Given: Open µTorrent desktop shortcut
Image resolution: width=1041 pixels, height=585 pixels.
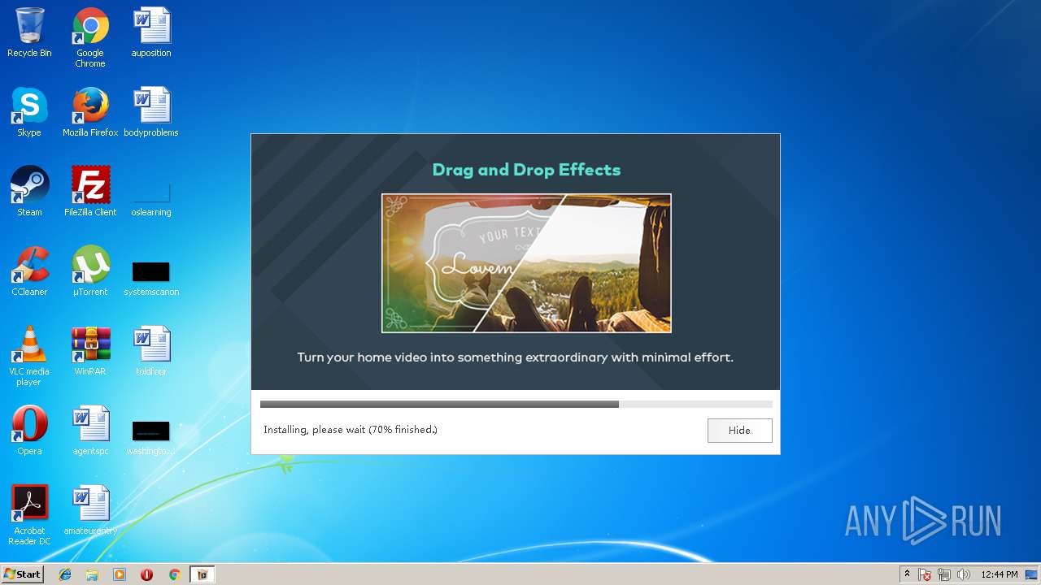Looking at the screenshot, I should [x=90, y=272].
